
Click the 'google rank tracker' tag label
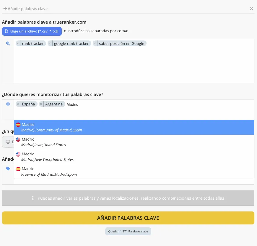[x=71, y=44]
